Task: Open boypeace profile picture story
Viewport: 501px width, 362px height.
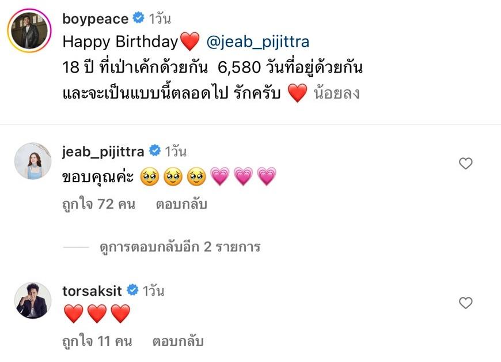Action: [x=29, y=31]
